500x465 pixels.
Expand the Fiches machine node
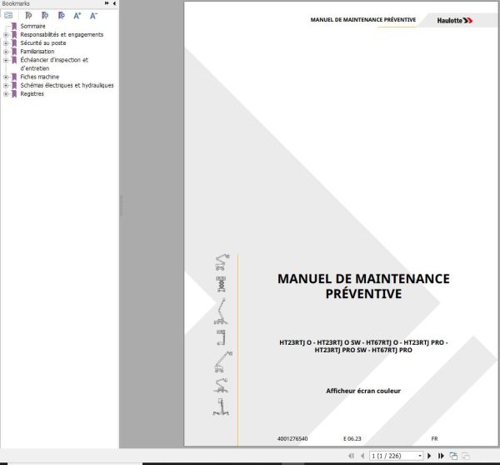6,77
